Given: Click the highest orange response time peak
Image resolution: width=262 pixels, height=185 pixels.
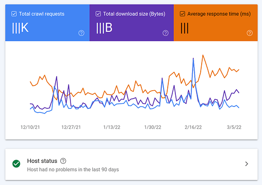Looking at the screenshot, I should pos(203,55).
